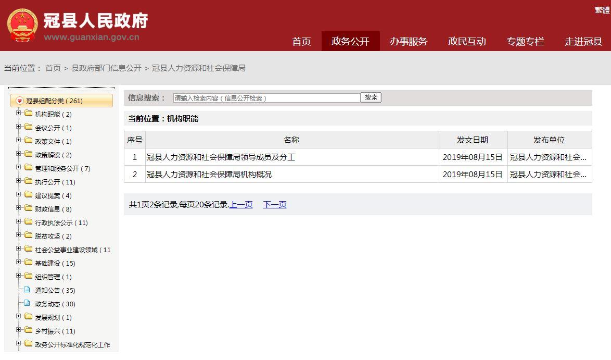Viewport: 611px width, 360px height.
Task: Expand the 政策文件 tree node
Action: pyautogui.click(x=18, y=141)
